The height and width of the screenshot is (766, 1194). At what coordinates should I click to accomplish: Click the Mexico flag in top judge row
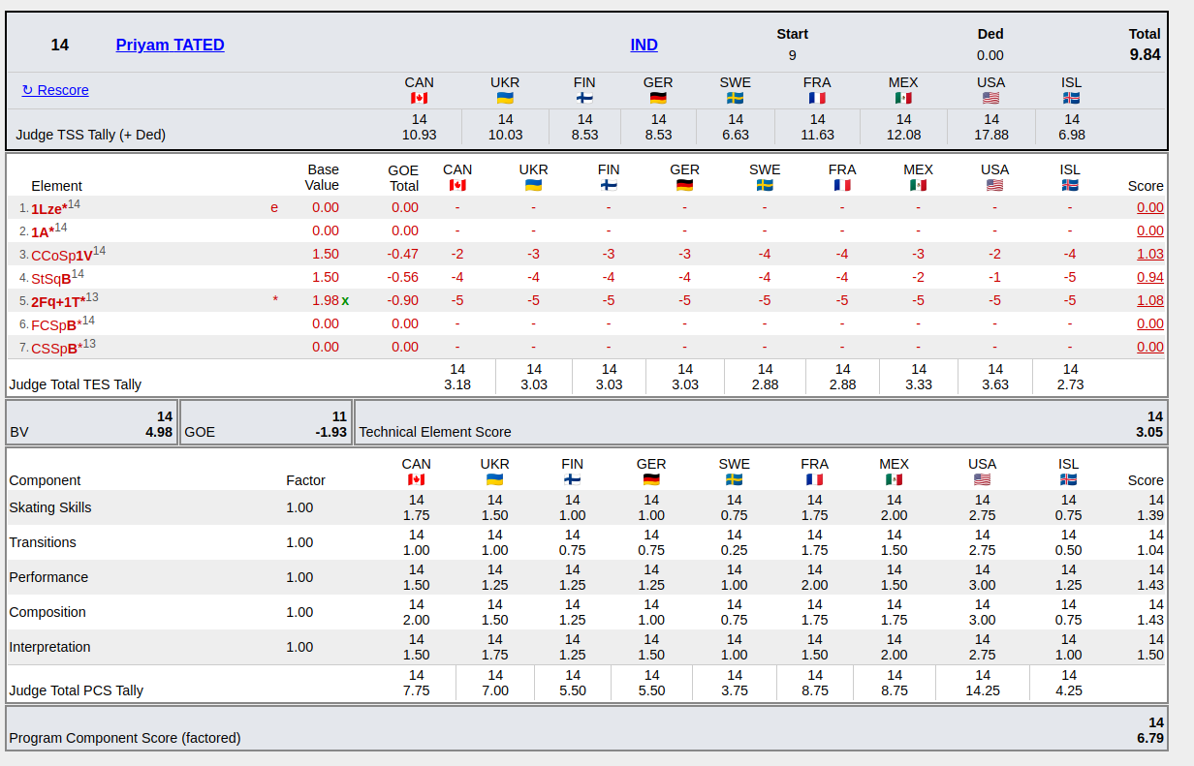(903, 98)
